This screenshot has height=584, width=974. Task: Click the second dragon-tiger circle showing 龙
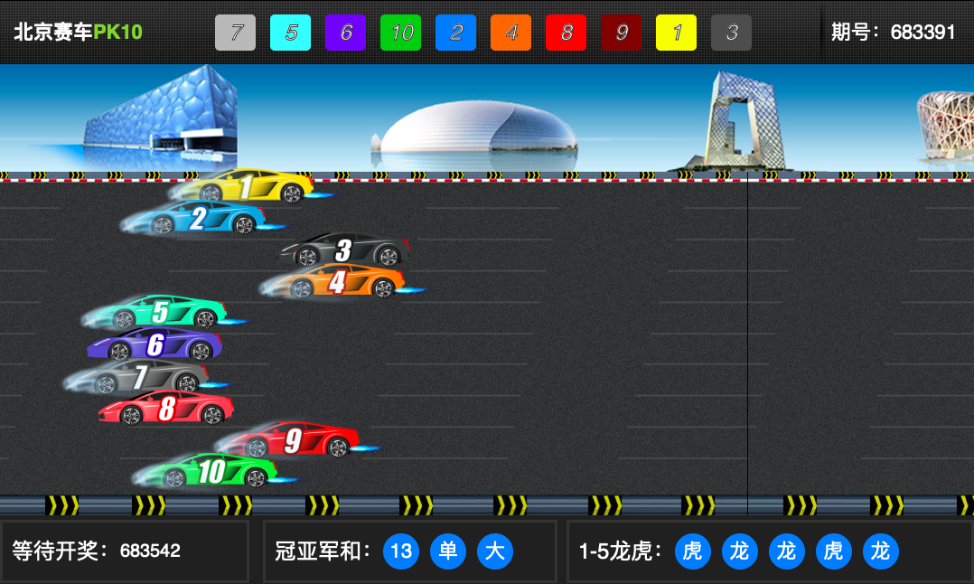[x=740, y=551]
